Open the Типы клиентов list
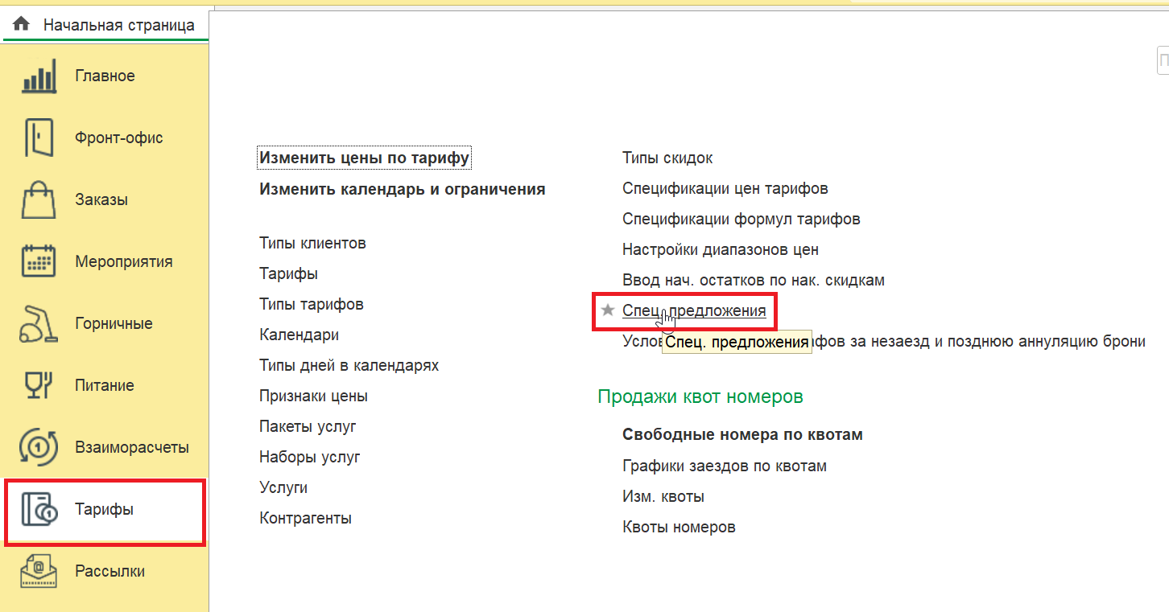This screenshot has height=612, width=1169. click(x=312, y=243)
